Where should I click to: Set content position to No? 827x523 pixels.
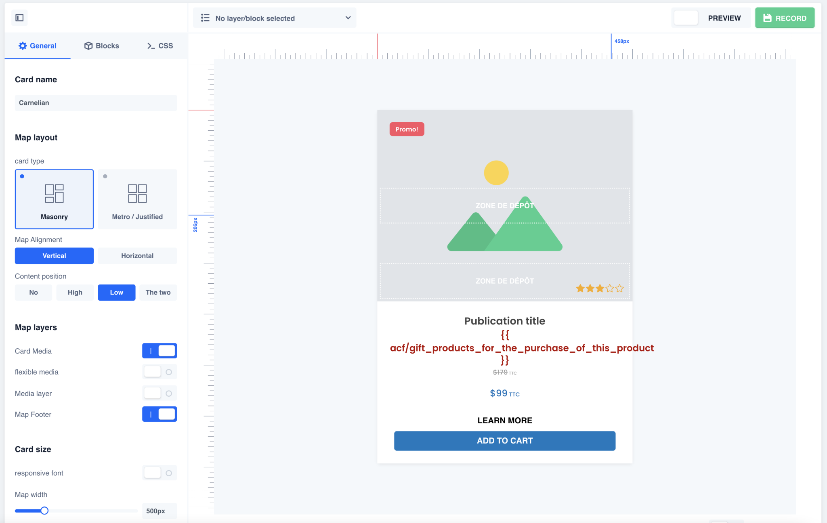coord(34,293)
